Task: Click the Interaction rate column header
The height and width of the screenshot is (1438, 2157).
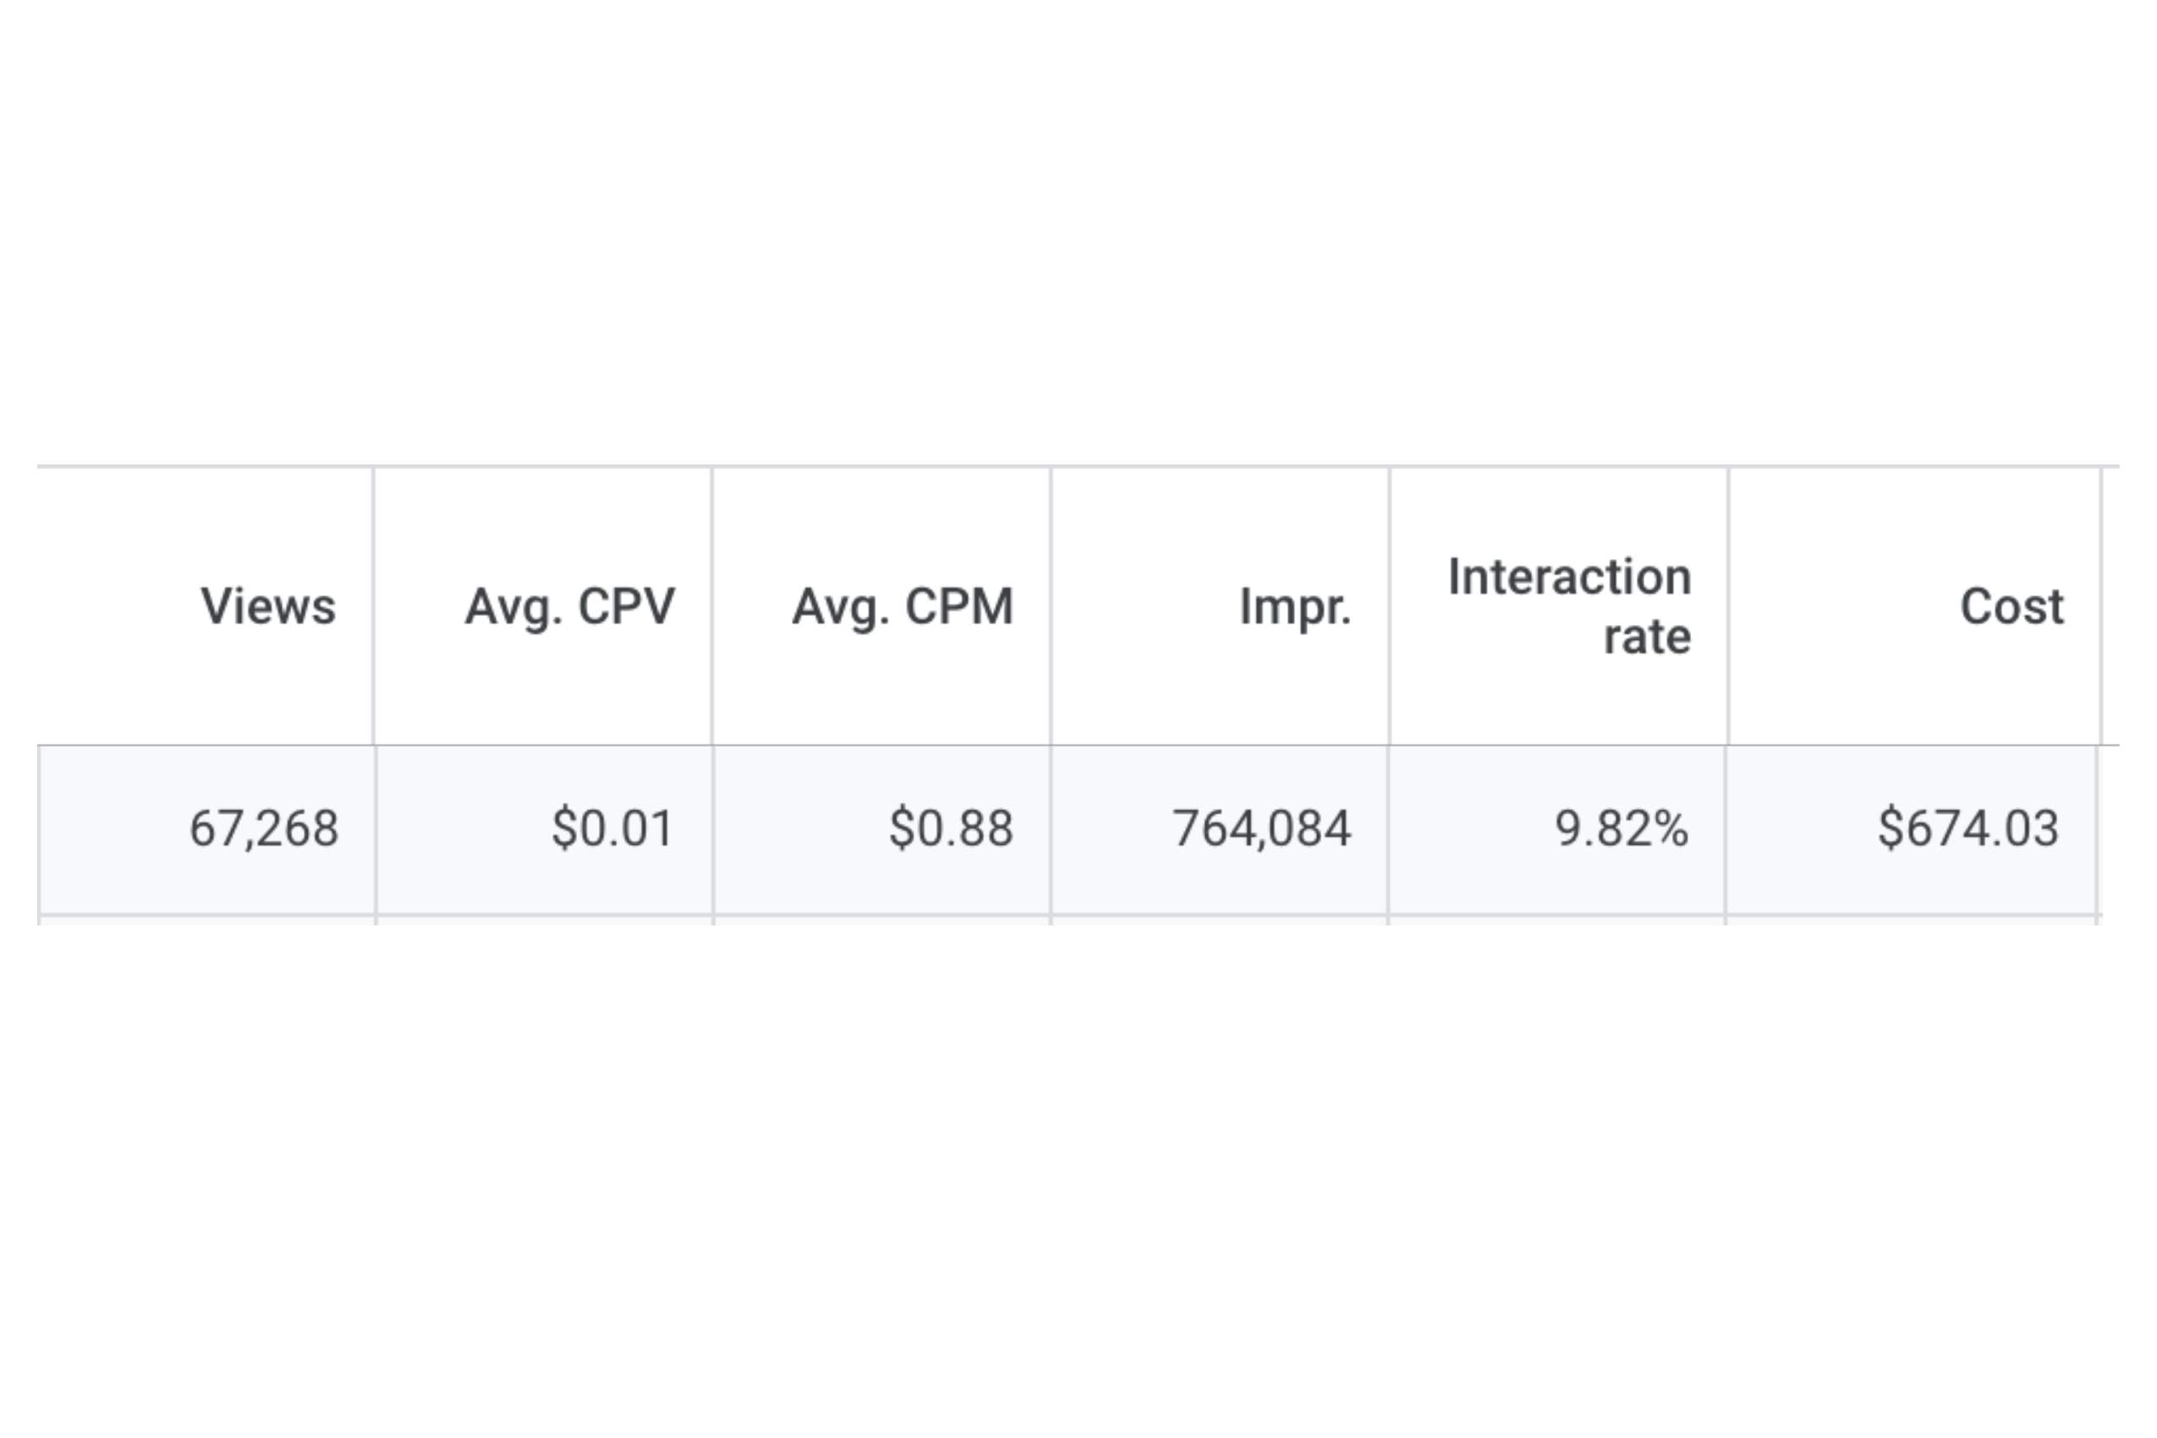Action: pos(1569,606)
